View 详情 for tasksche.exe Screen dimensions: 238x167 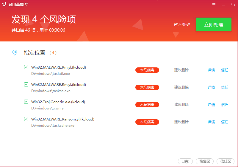tap(211, 122)
